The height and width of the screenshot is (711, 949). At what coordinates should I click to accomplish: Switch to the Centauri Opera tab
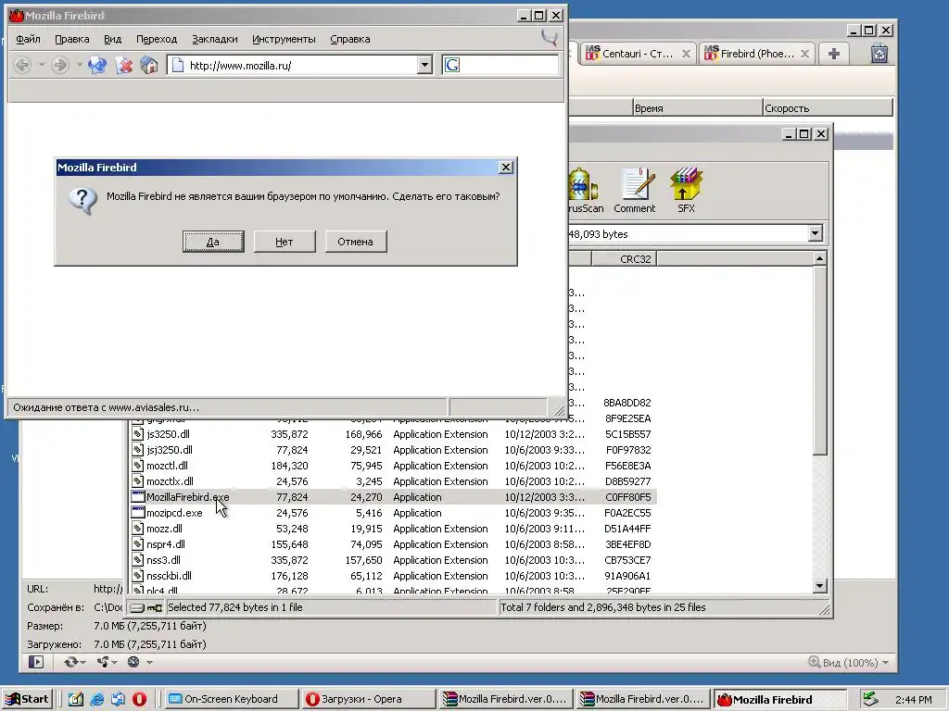click(637, 53)
